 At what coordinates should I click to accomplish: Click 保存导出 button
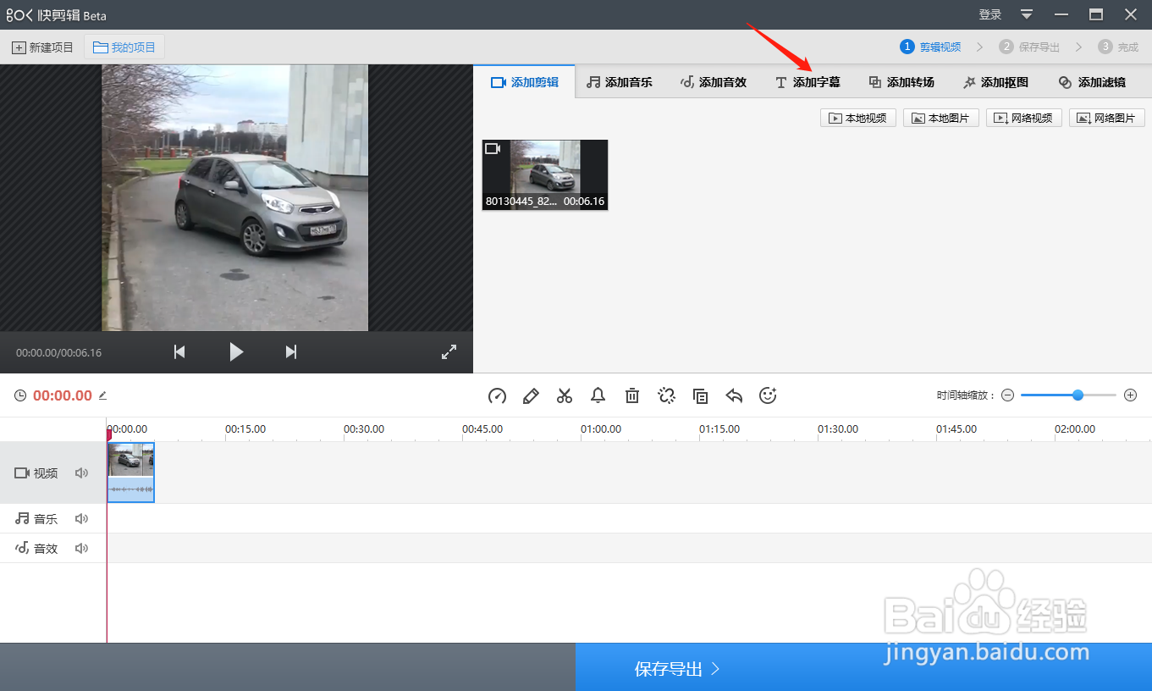pos(677,669)
